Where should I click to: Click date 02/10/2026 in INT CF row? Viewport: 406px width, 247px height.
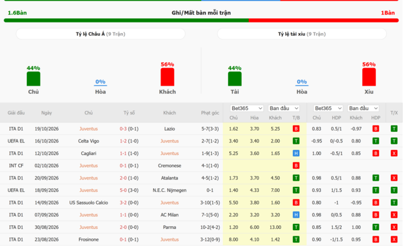coord(47,166)
